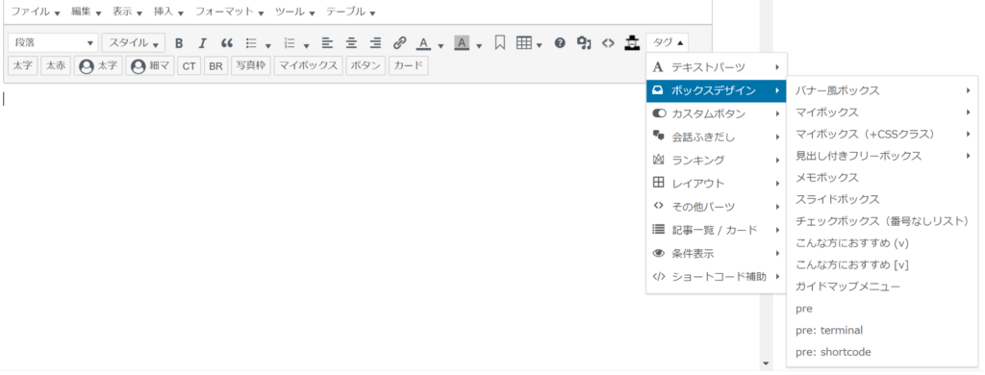This screenshot has height=375, width=985.
Task: Open source code view icon
Action: 608,43
